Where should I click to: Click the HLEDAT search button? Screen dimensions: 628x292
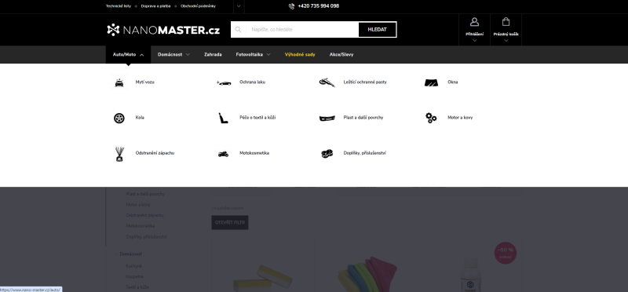pos(378,30)
